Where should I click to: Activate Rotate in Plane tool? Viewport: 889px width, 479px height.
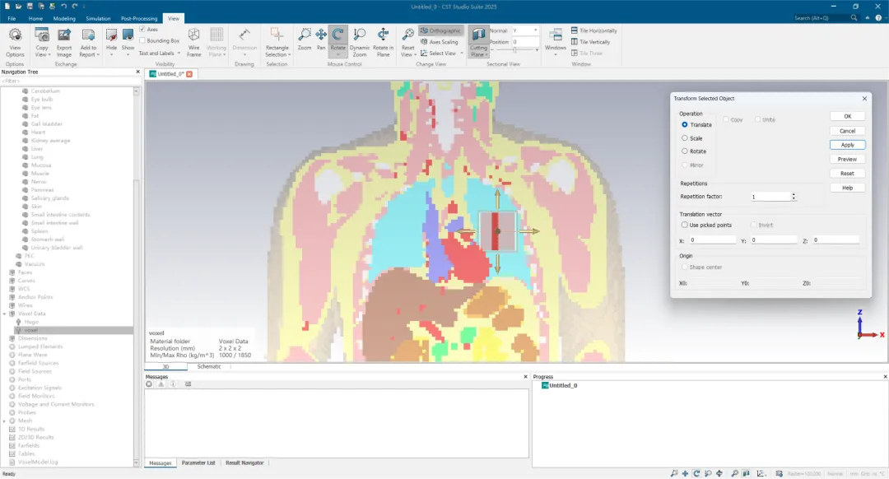click(384, 43)
